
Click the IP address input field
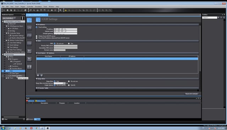tap(65, 29)
